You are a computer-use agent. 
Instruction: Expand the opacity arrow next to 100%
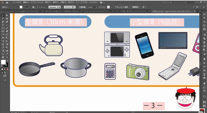96,7
